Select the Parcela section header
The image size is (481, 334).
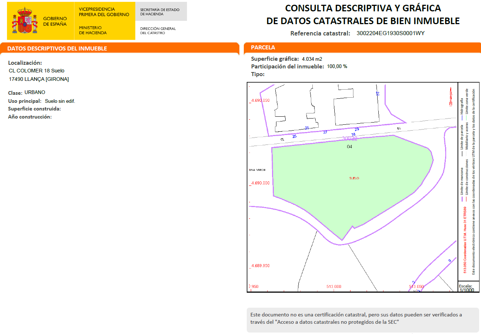tap(263, 48)
